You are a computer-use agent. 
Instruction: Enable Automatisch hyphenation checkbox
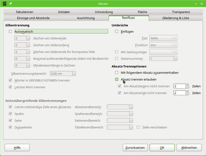(x=11, y=32)
